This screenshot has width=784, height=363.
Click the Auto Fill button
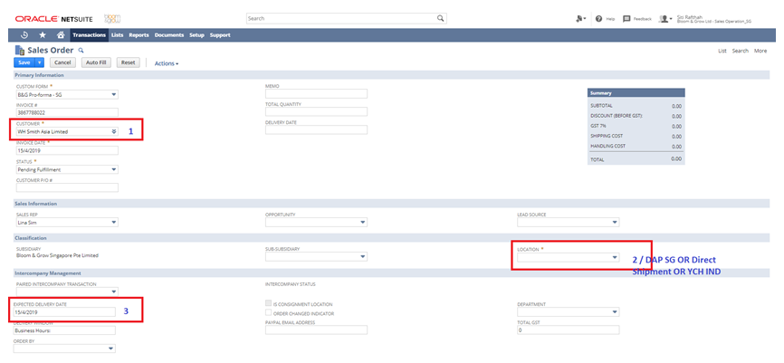(x=95, y=62)
